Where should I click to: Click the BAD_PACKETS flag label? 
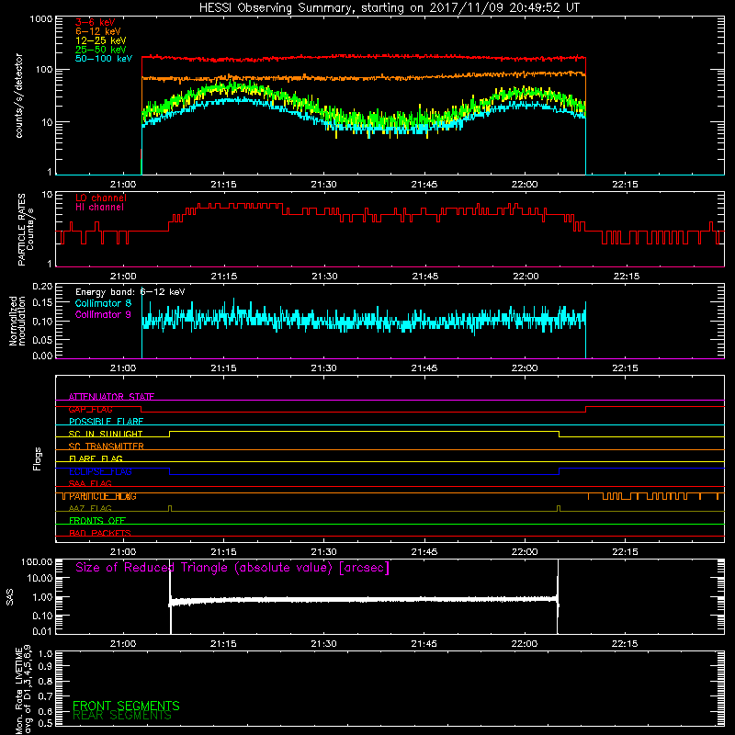pos(100,533)
